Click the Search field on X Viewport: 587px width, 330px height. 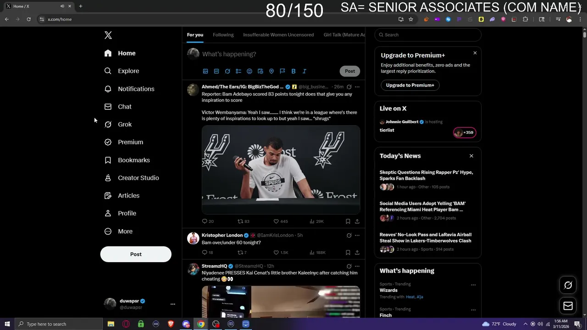tap(428, 35)
